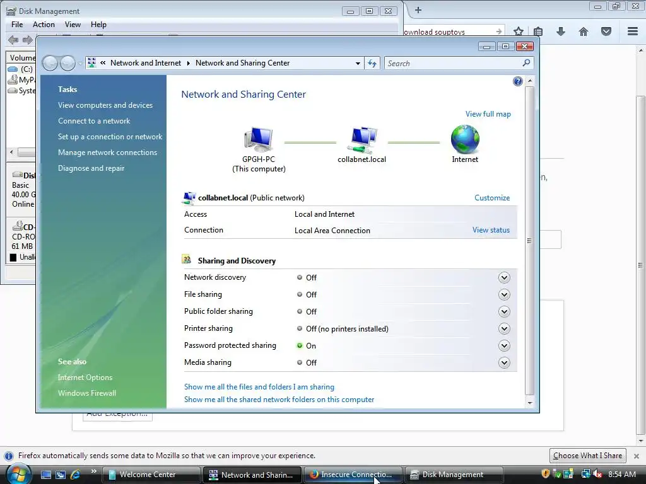
Task: Dismiss Firefox data notification bar
Action: coord(636,456)
